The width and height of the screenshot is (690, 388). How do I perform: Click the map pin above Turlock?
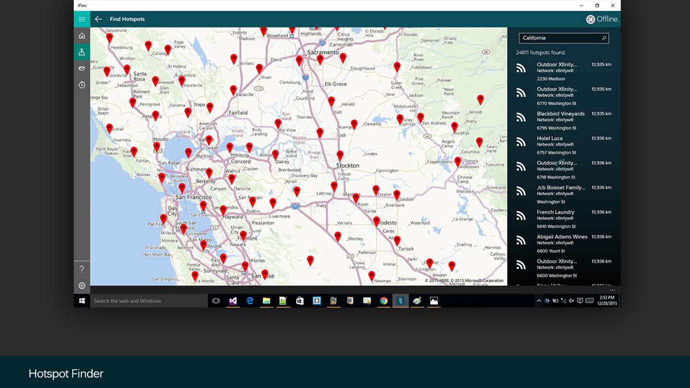coord(397,240)
